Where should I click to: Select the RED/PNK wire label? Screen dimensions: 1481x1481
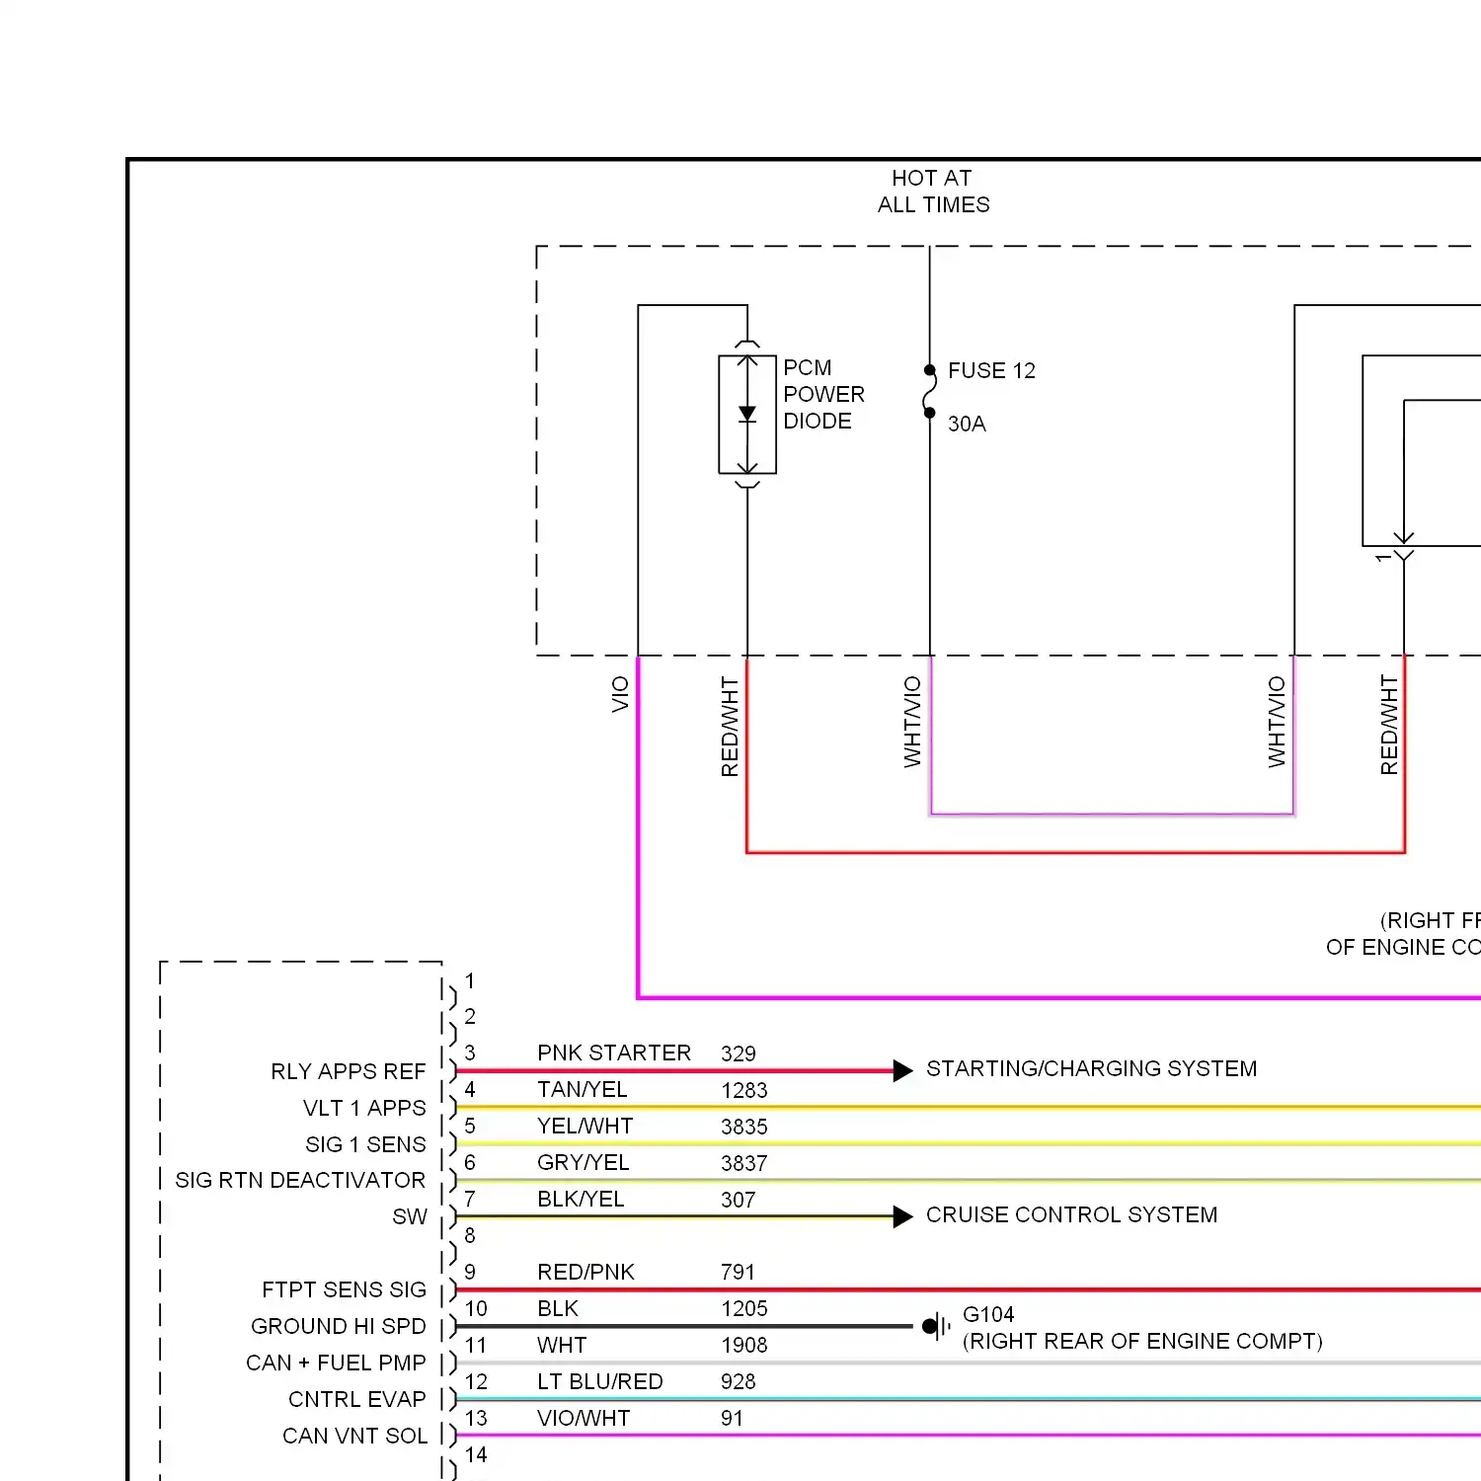(x=585, y=1272)
